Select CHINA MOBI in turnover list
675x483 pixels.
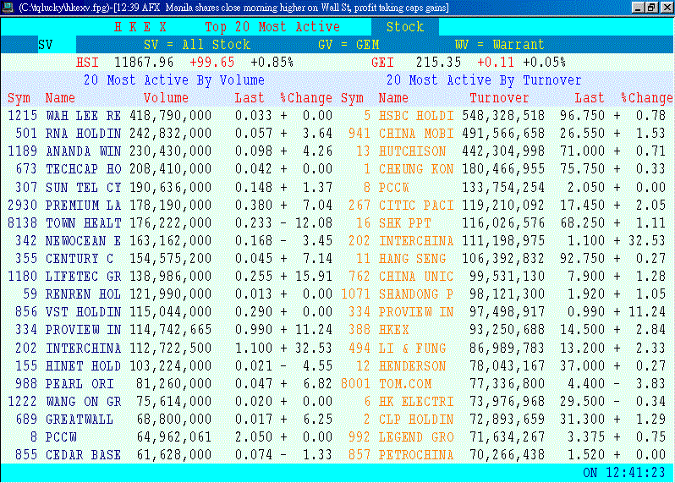tap(508, 134)
